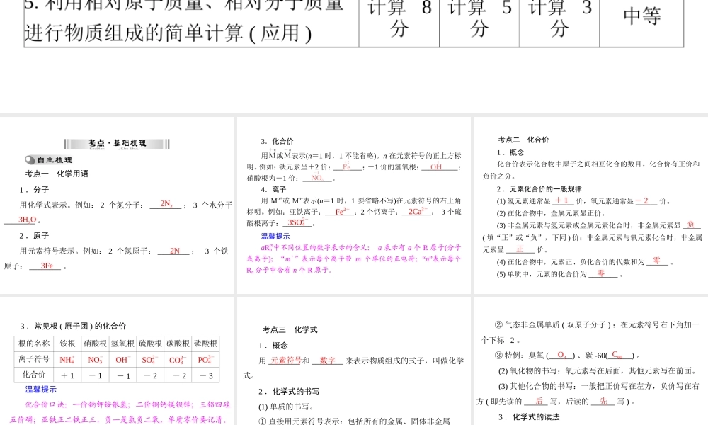The height and width of the screenshot is (425, 708).
Task: Click the red answer 数字
Action: point(328,361)
